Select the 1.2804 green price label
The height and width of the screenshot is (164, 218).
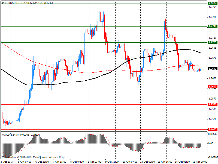[x=212, y=4]
